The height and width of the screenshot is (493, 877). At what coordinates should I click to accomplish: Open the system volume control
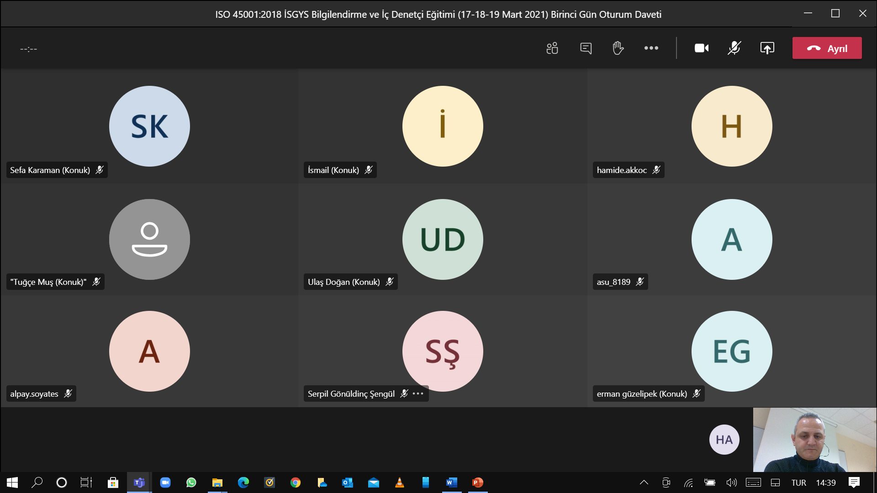[731, 483]
